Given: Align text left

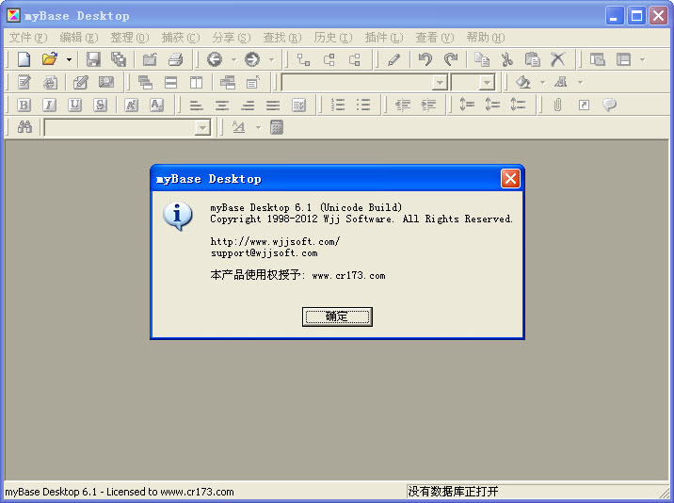Looking at the screenshot, I should point(197,105).
